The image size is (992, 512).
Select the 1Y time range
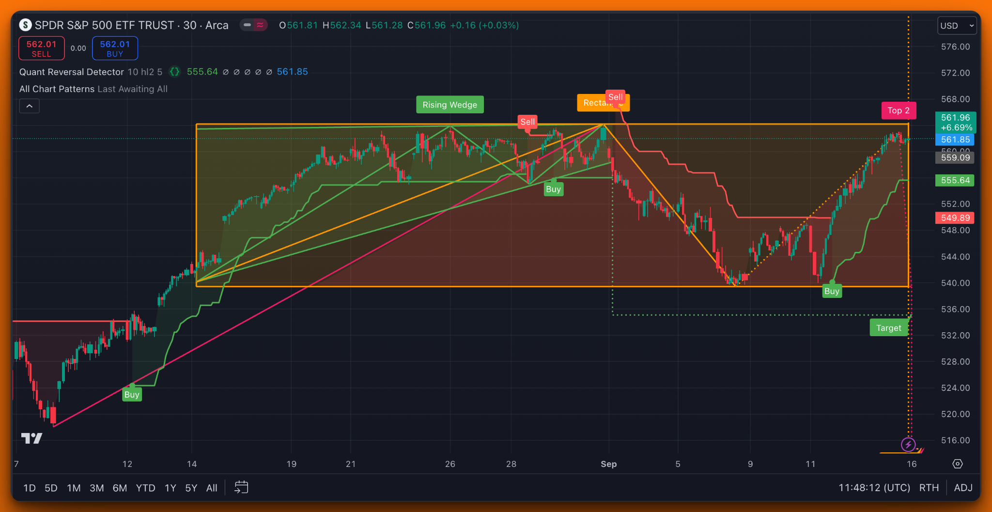pyautogui.click(x=170, y=488)
